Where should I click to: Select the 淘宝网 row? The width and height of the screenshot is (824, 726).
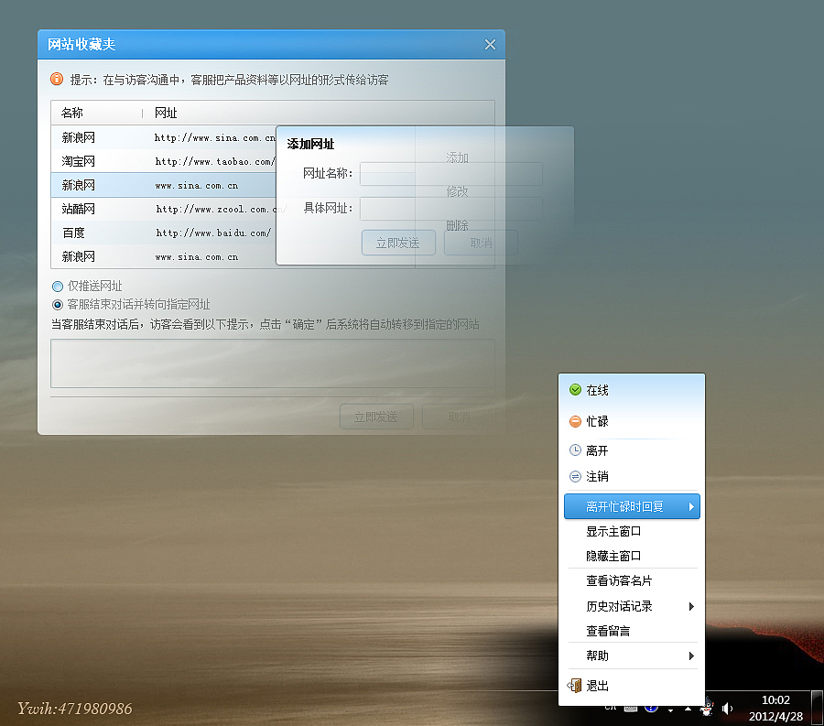(x=164, y=161)
